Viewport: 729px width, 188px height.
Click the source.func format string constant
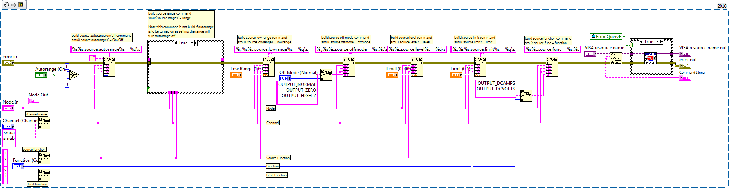click(x=552, y=49)
